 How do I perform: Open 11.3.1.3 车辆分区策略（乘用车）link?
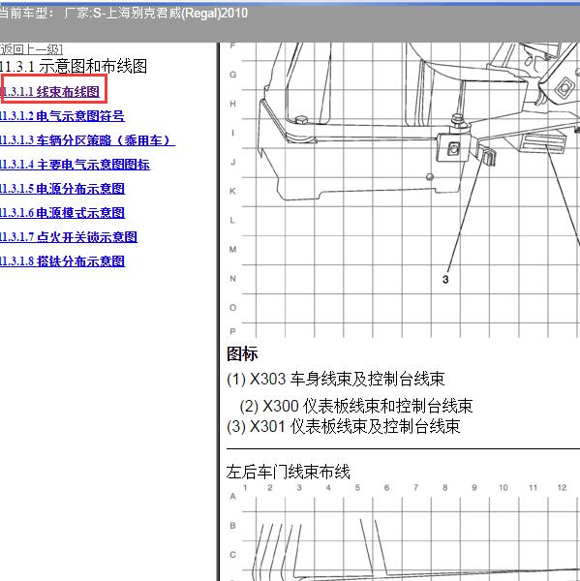[x=87, y=140]
